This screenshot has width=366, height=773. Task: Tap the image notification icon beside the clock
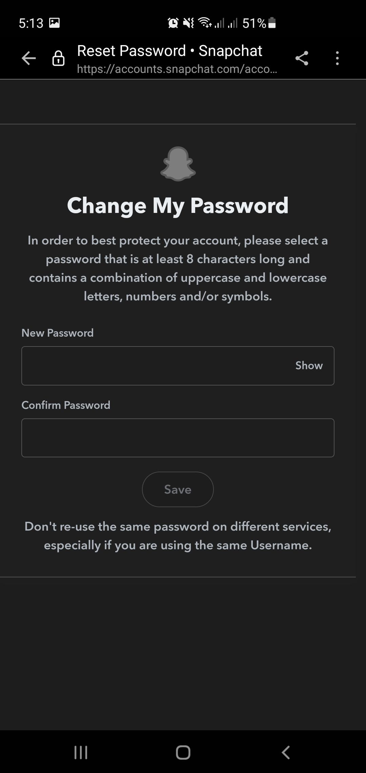(x=55, y=23)
